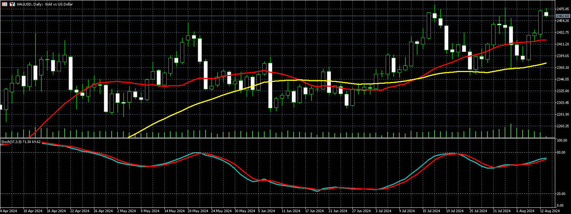
Task: Click the 20.00 level on the stochastic scale
Action: [561, 194]
